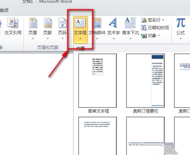Open the 页脚 footer icon
Viewport: 190px width, 155px height.
coord(48,23)
